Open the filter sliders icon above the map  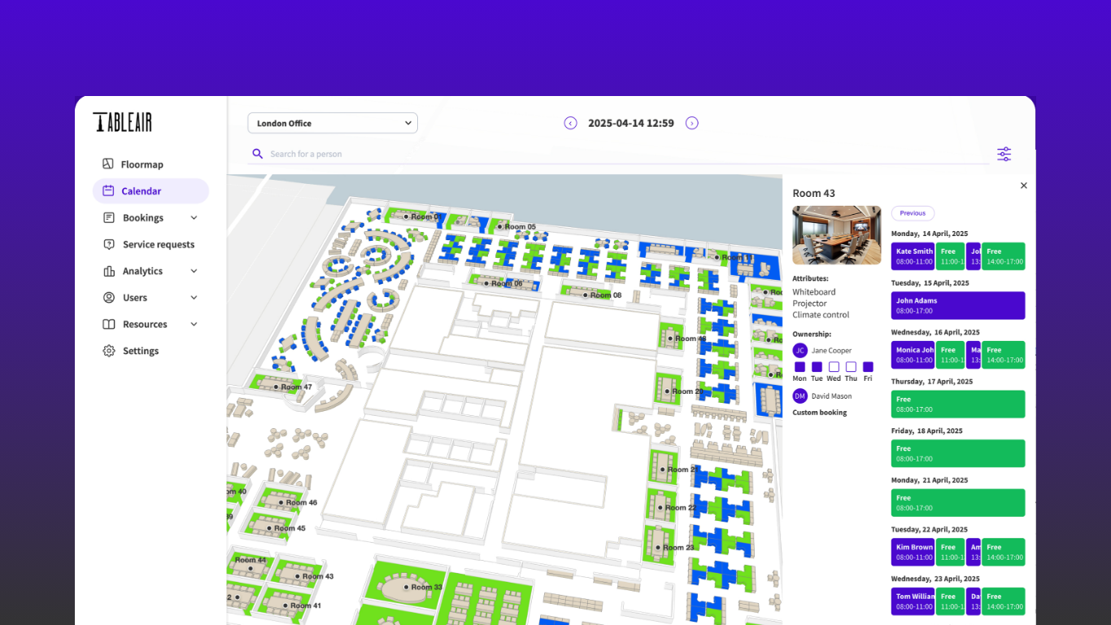tap(1004, 154)
